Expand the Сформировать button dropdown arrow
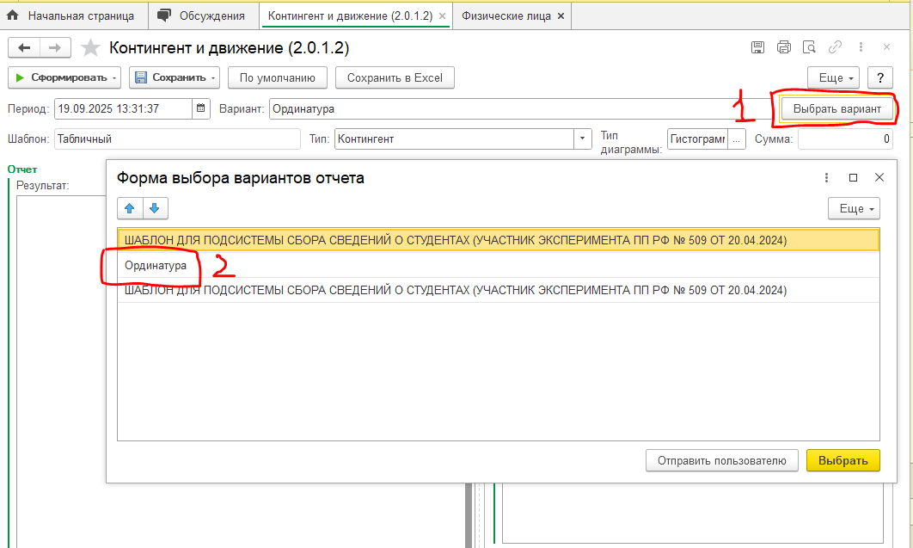913x548 pixels. tap(115, 78)
